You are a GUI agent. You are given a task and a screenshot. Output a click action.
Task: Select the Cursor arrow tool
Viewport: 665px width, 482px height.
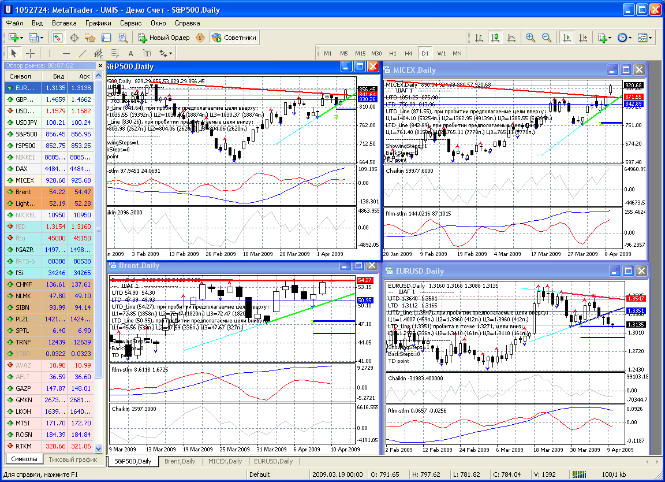coord(14,54)
